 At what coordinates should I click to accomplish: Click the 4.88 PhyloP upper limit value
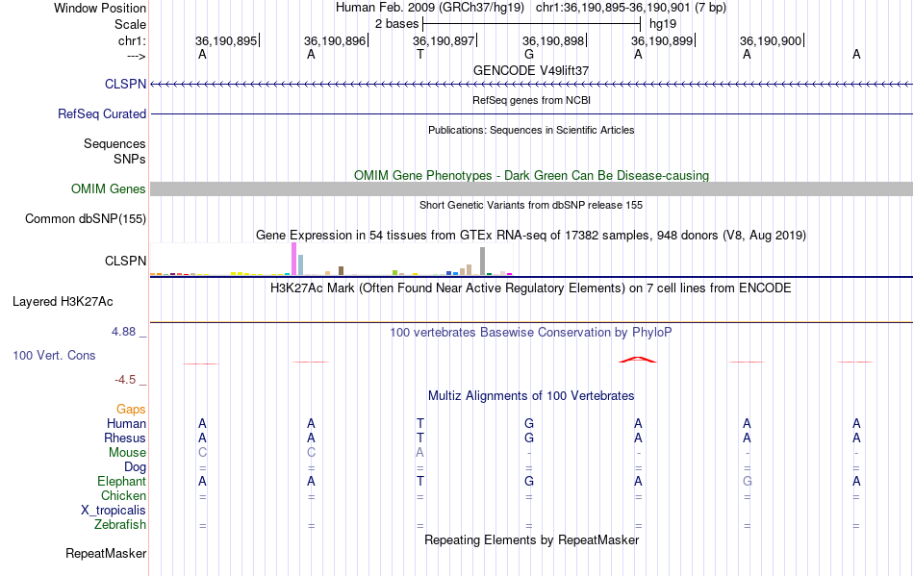pyautogui.click(x=123, y=332)
